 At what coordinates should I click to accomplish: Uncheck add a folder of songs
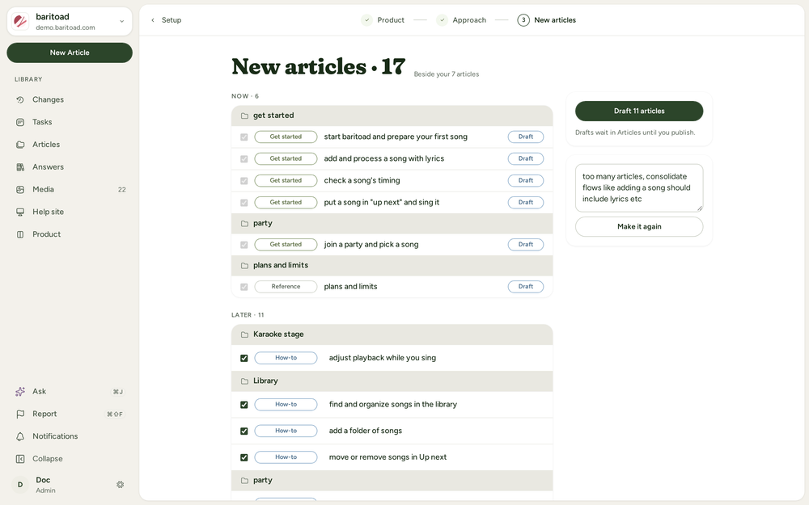coord(244,431)
